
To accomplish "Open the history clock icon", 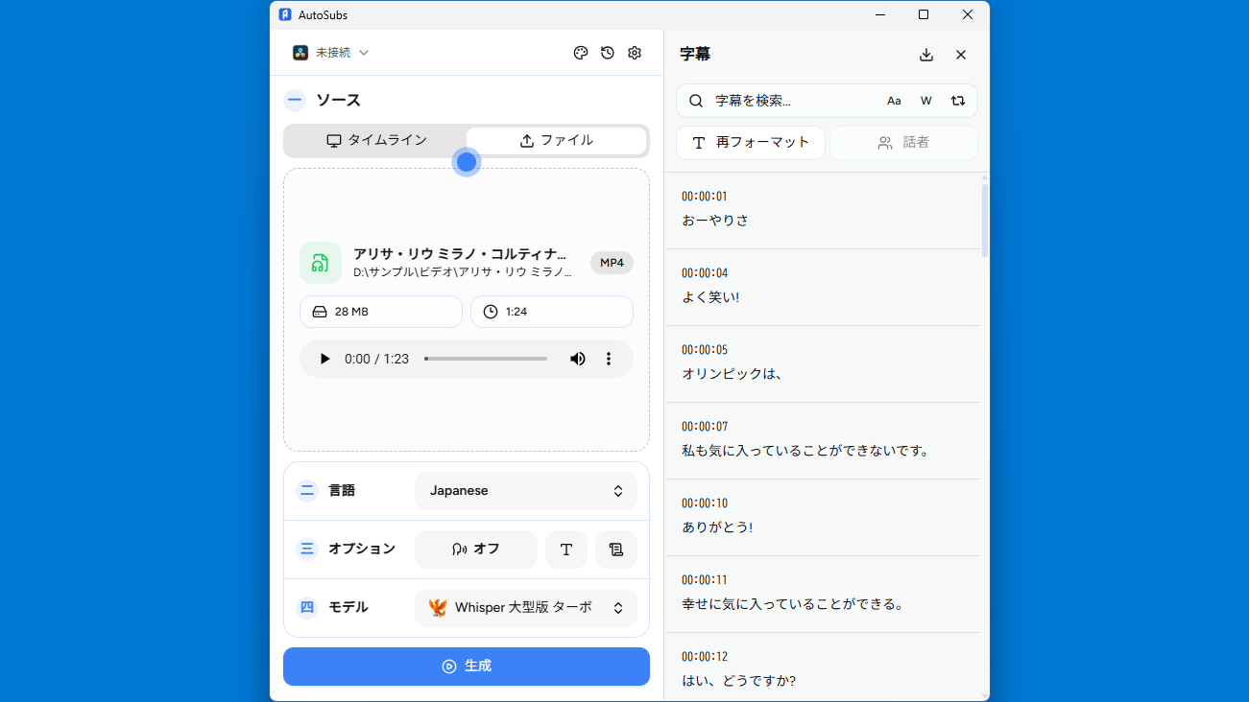I will coord(608,53).
